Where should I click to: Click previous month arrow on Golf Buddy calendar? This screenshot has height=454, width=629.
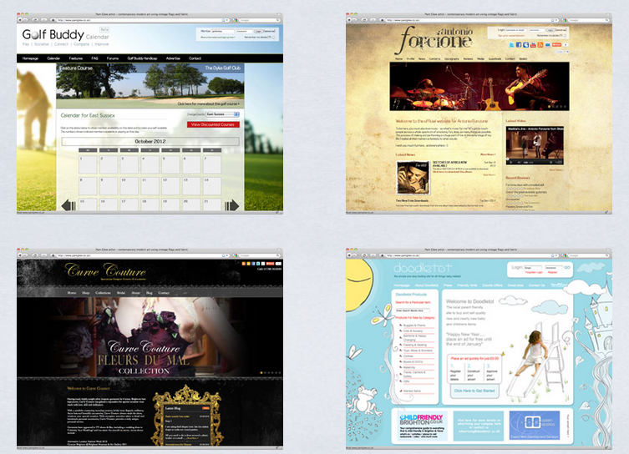coord(68,205)
